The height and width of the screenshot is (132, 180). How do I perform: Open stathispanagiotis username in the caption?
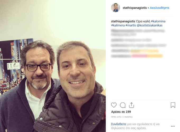click(x=123, y=21)
